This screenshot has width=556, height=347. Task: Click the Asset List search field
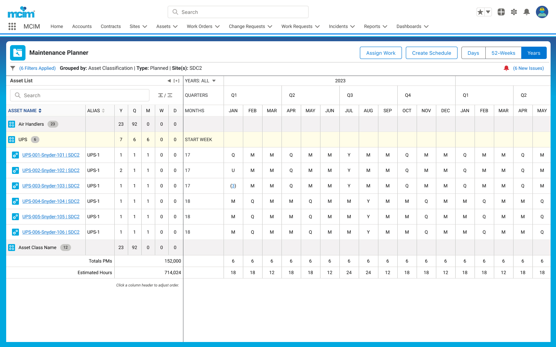(80, 95)
